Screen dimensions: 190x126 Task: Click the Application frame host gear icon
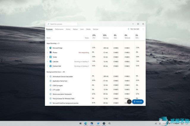coord(50,81)
